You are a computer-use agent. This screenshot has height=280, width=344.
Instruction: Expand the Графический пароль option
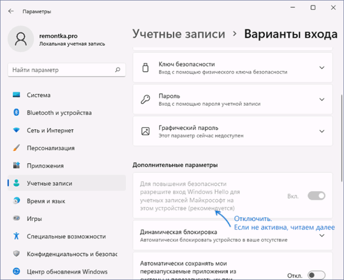[x=321, y=131]
